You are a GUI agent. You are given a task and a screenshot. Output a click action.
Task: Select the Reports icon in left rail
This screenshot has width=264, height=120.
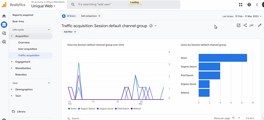point(4,25)
